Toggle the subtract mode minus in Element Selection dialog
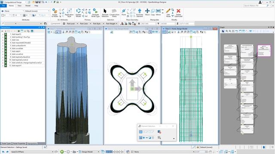 pyautogui.click(x=147, y=138)
